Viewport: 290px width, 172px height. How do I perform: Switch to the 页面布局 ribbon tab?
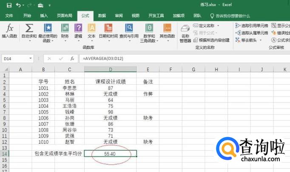(65, 16)
